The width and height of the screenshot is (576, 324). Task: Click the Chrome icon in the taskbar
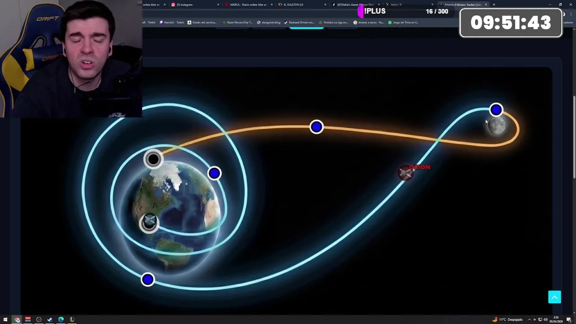(x=17, y=319)
